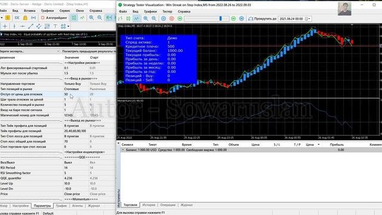Select the vertical line drawing tool

coord(14,26)
